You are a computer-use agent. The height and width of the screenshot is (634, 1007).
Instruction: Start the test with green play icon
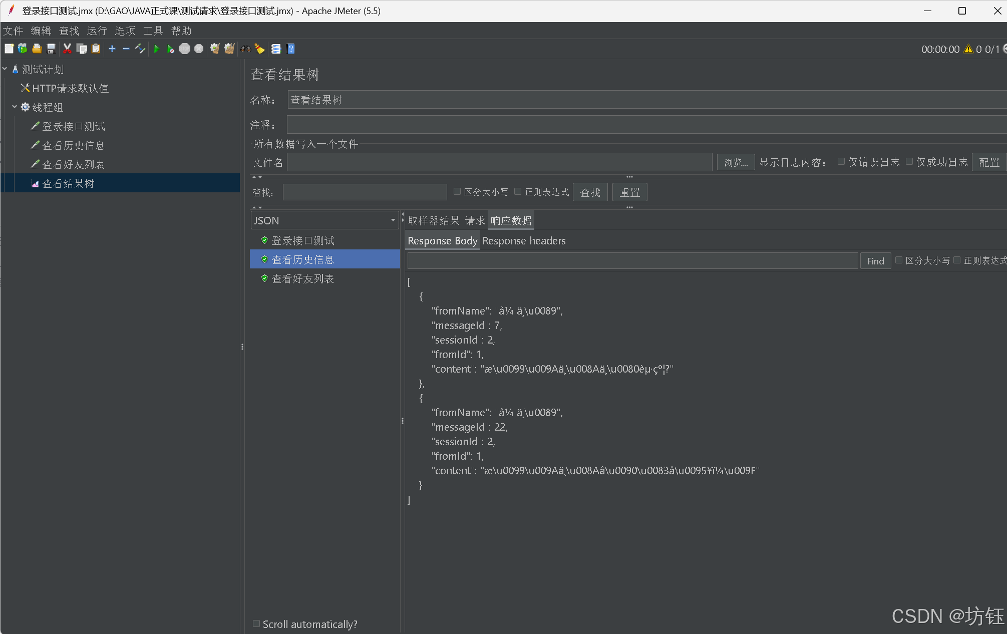[157, 49]
